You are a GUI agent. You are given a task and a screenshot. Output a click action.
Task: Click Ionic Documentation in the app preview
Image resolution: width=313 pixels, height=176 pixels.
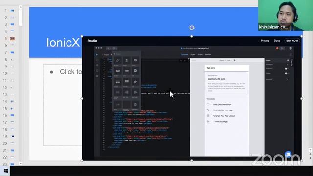[x=222, y=104]
